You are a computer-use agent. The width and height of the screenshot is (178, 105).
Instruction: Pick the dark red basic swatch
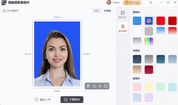[172, 21]
